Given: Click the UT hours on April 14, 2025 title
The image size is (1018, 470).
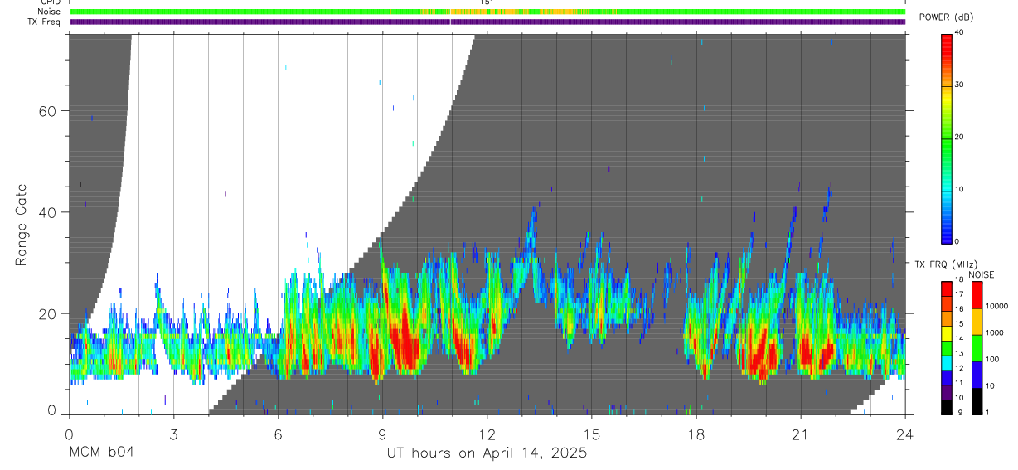Looking at the screenshot, I should pyautogui.click(x=487, y=453).
